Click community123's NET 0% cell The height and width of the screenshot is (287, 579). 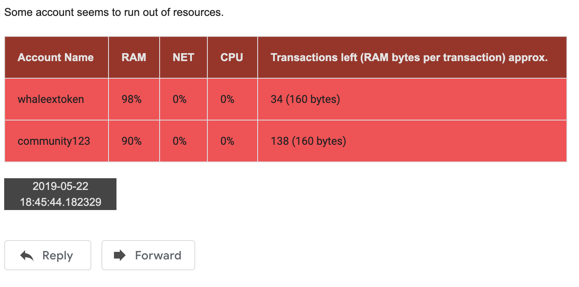coord(179,141)
